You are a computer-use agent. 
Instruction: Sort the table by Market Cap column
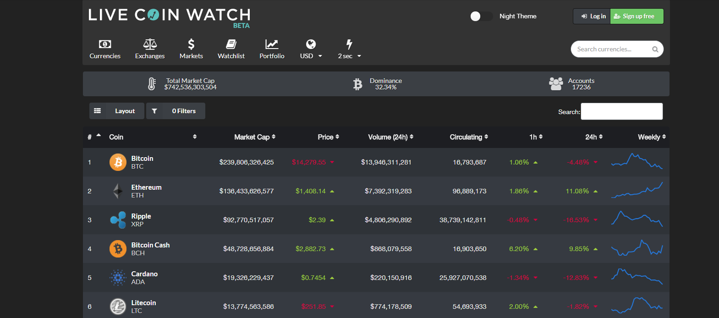coord(254,137)
